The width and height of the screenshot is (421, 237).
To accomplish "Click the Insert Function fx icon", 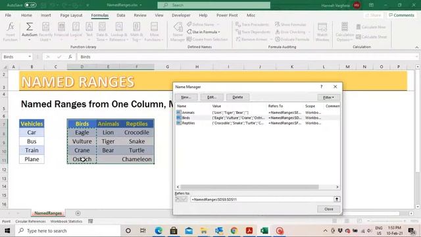I will pyautogui.click(x=11, y=27).
